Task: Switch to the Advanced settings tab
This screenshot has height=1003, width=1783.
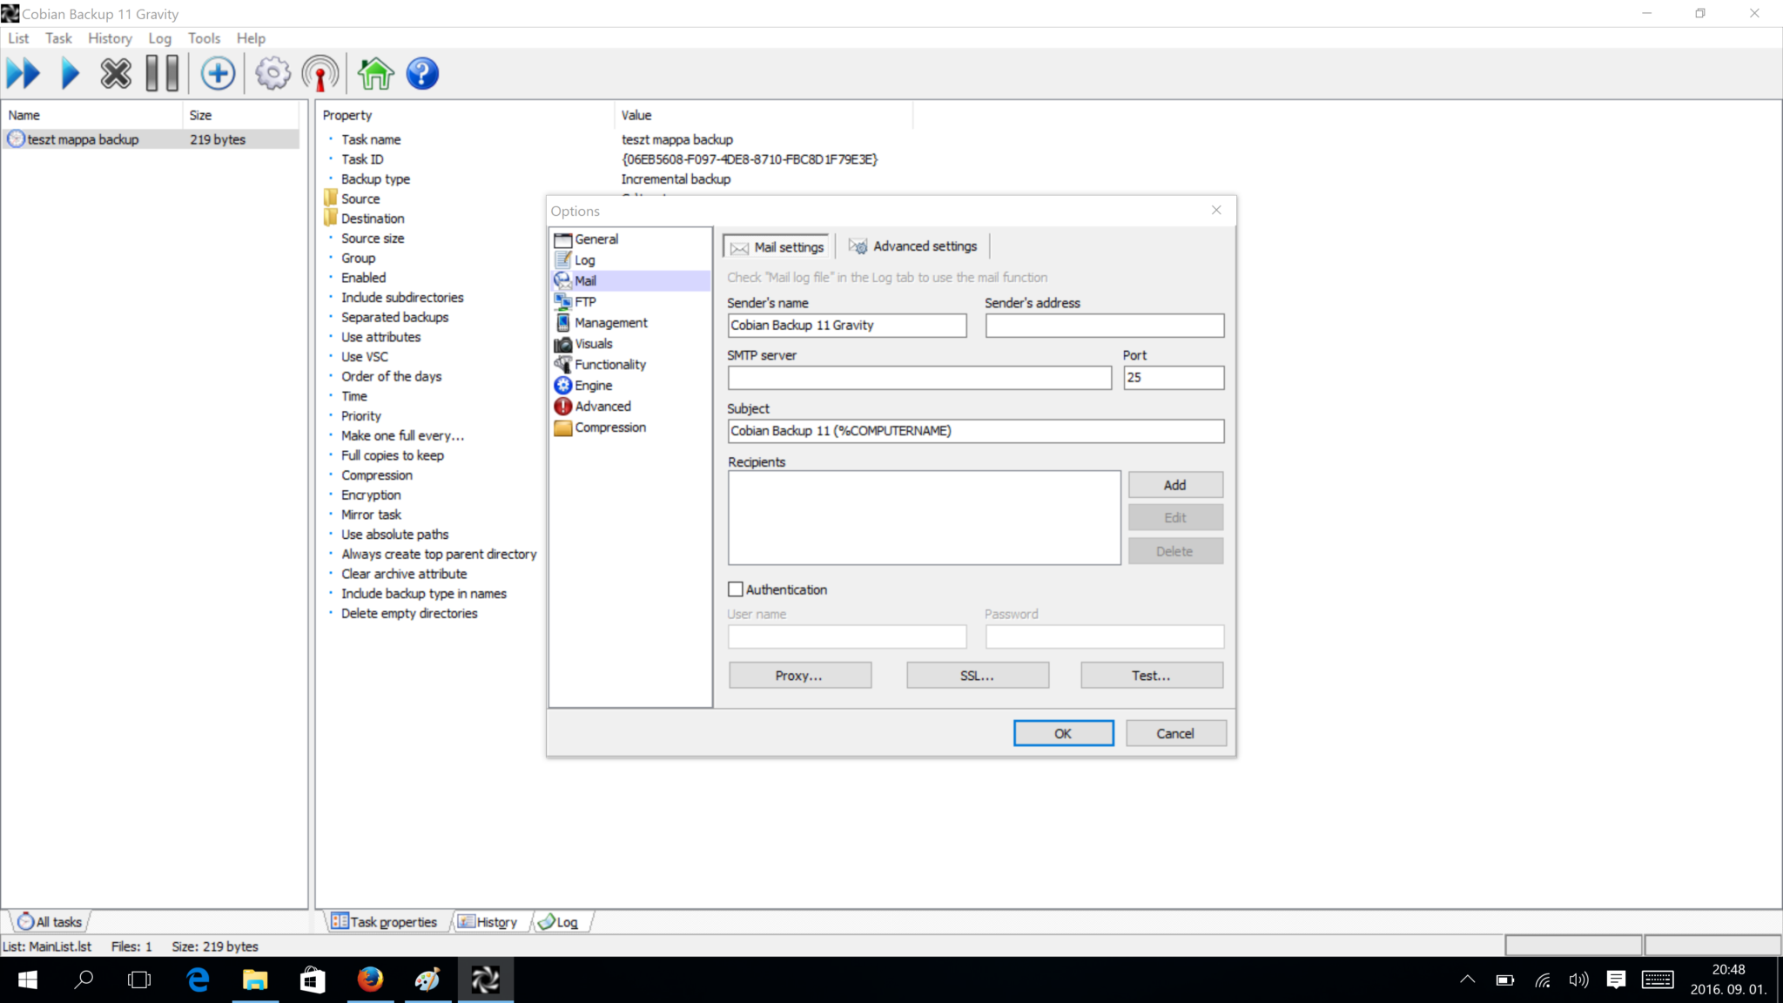Action: point(912,246)
